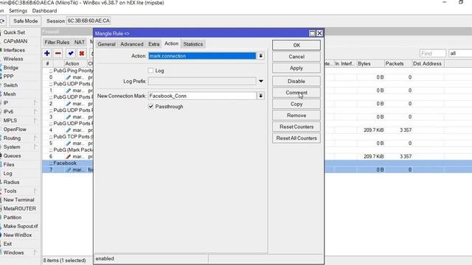Click the Reset All Counters button
The width and height of the screenshot is (472, 265).
(x=296, y=138)
